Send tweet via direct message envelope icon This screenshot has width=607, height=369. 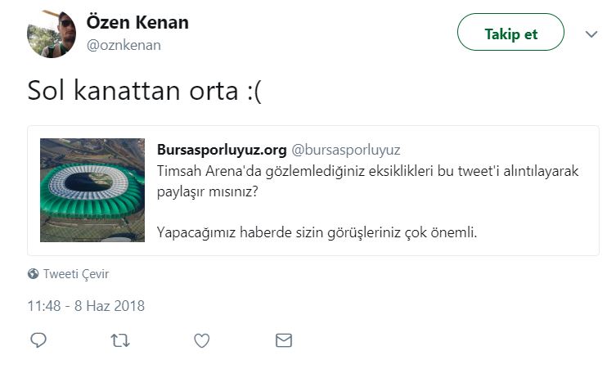pos(283,340)
